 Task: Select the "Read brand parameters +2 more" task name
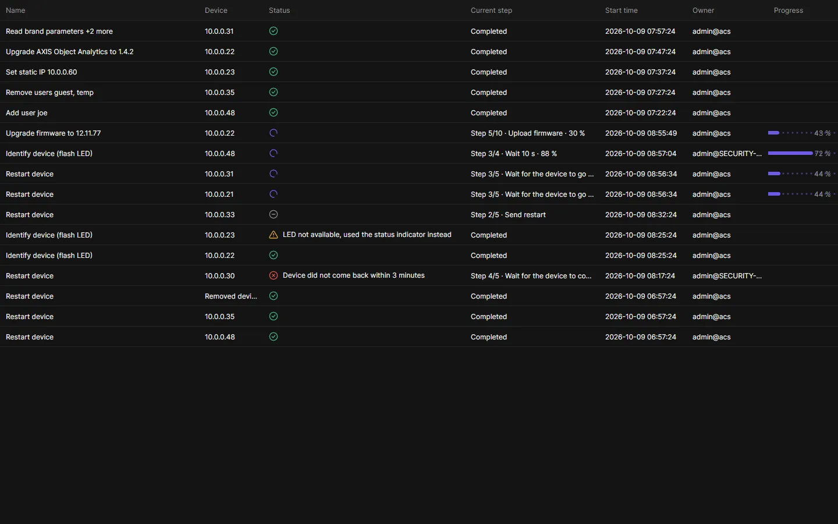point(59,31)
